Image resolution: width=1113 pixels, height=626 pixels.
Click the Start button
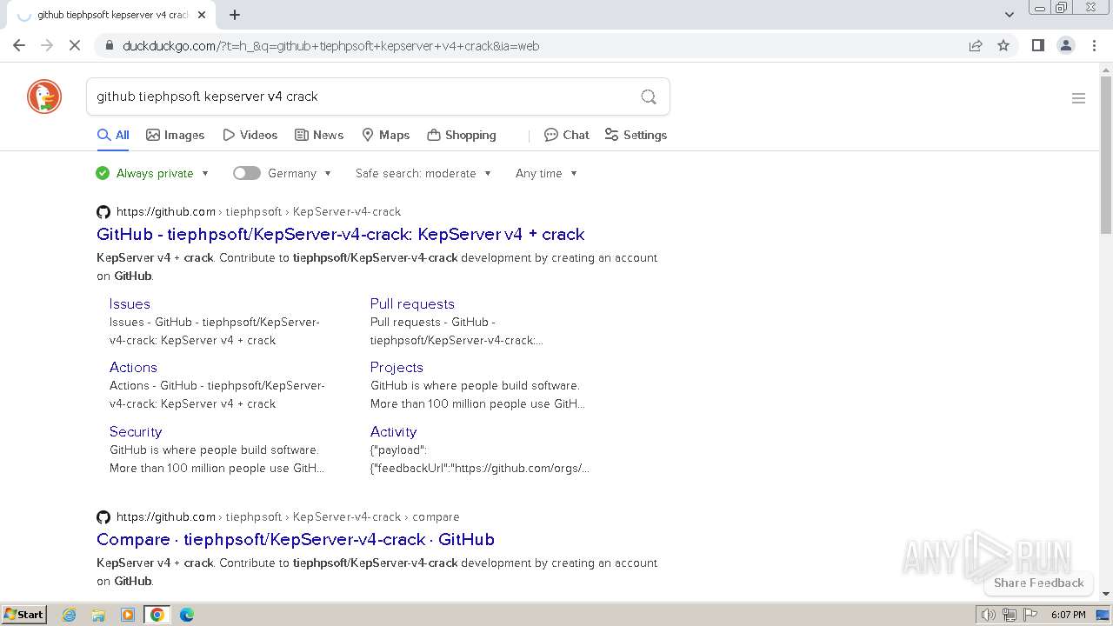(x=23, y=615)
